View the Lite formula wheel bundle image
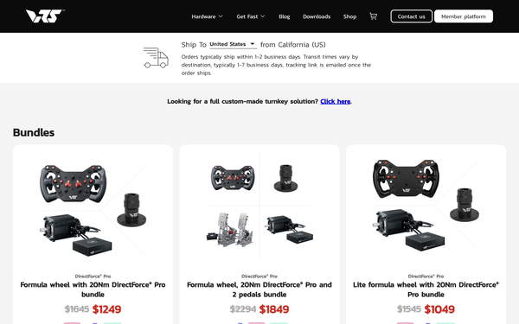 click(426, 205)
